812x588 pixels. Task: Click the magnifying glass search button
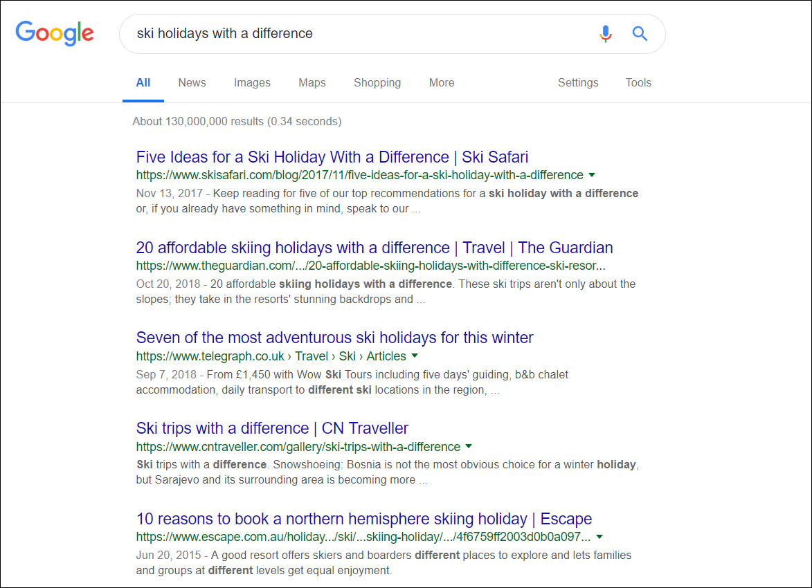click(640, 34)
